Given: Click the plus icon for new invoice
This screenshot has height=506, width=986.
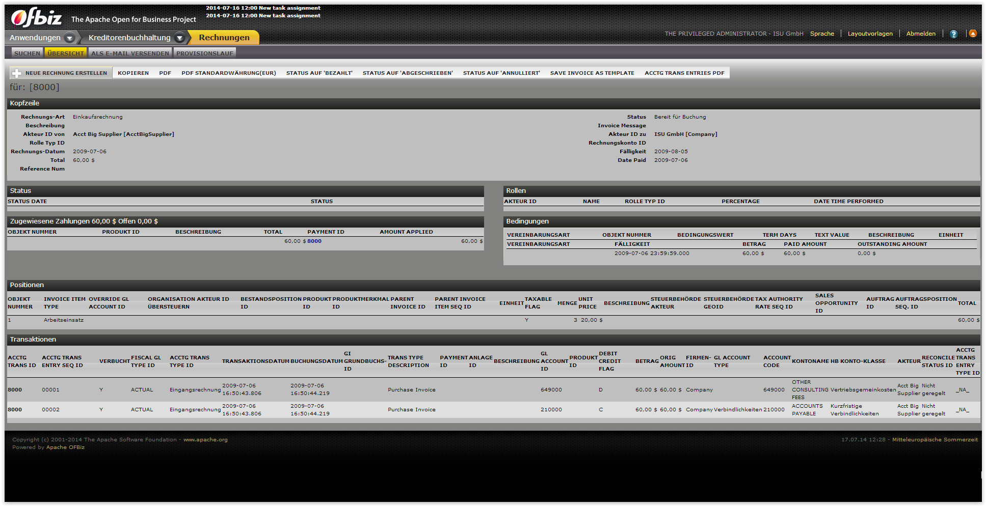Looking at the screenshot, I should point(17,73).
